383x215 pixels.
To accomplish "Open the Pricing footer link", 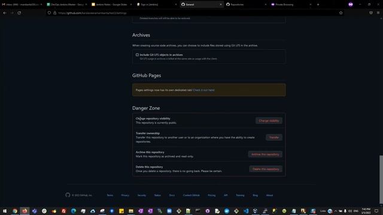I will pyautogui.click(x=211, y=195).
